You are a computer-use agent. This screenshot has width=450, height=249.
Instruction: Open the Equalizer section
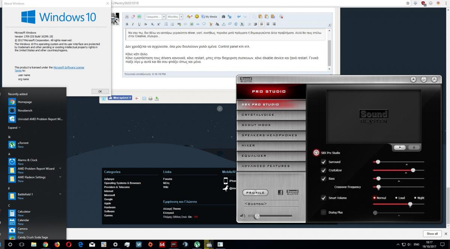pyautogui.click(x=271, y=156)
